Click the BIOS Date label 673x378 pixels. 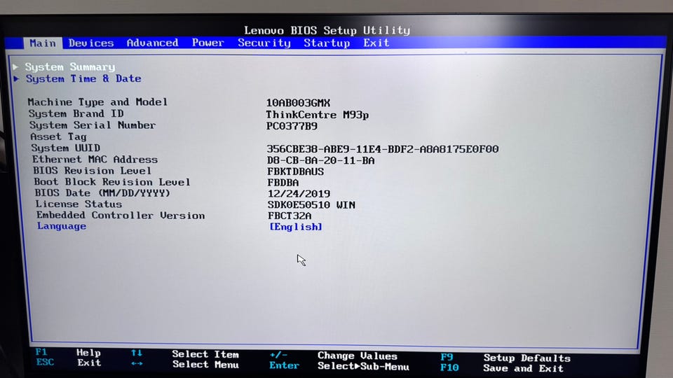click(102, 193)
